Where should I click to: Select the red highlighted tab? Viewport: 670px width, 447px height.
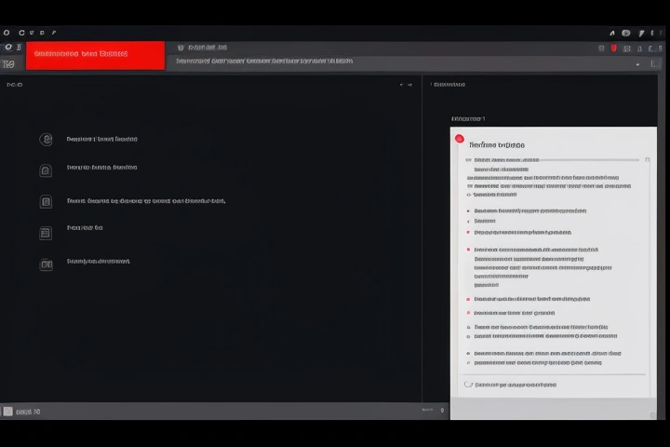(95, 54)
